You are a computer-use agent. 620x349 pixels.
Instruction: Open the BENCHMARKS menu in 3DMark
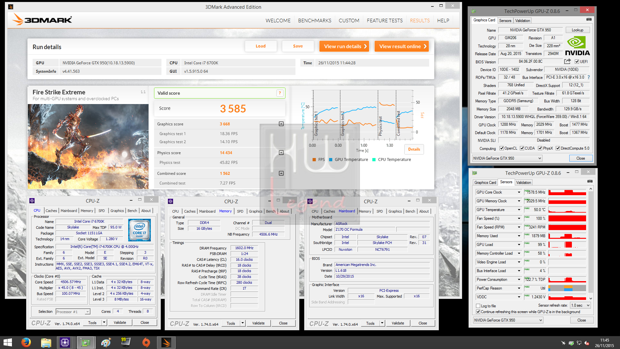click(x=315, y=20)
